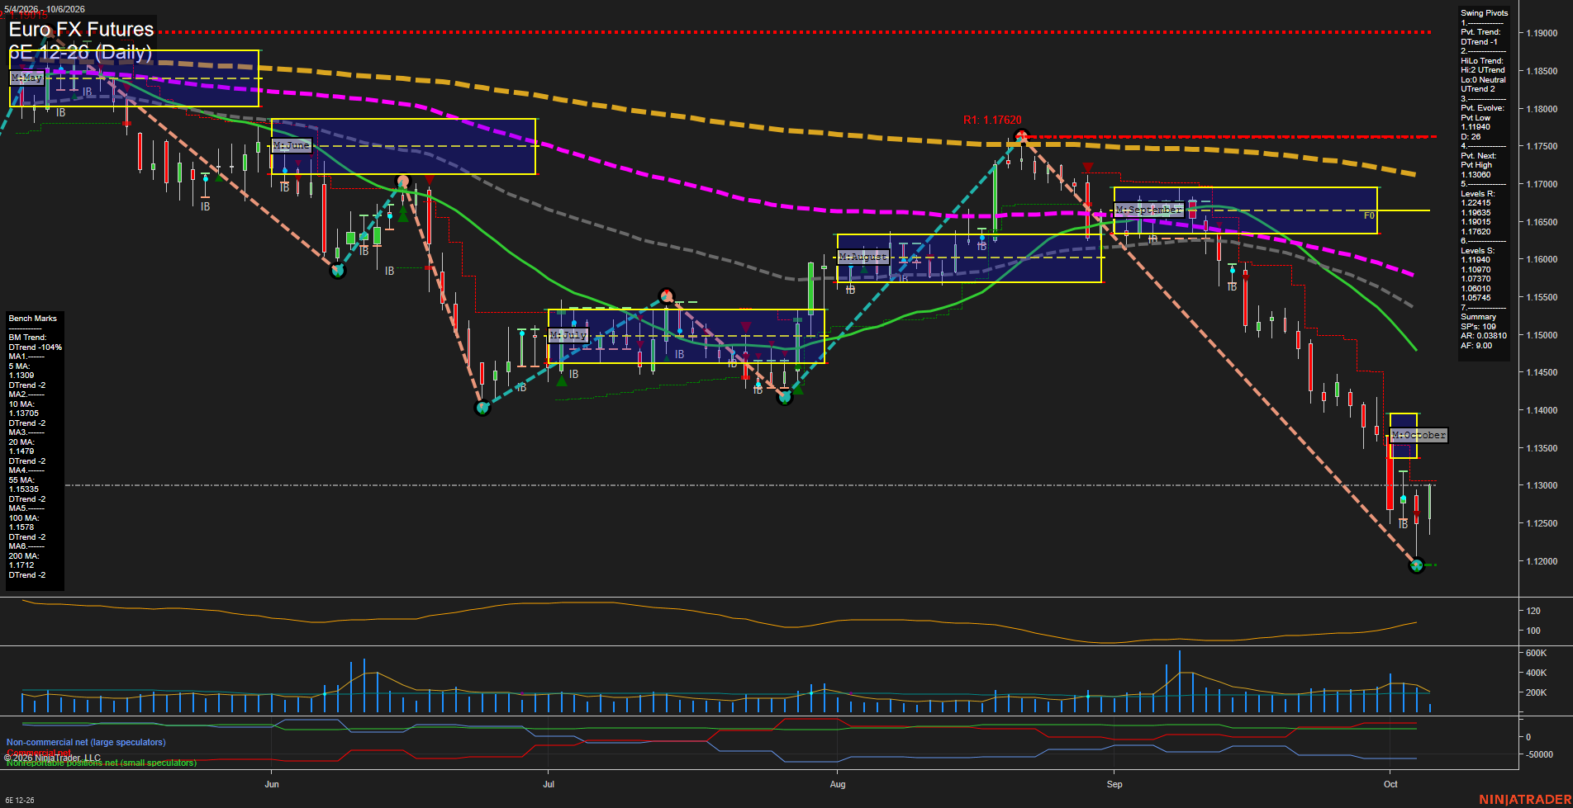Click the 120 oscillator axis label

coord(1533,612)
